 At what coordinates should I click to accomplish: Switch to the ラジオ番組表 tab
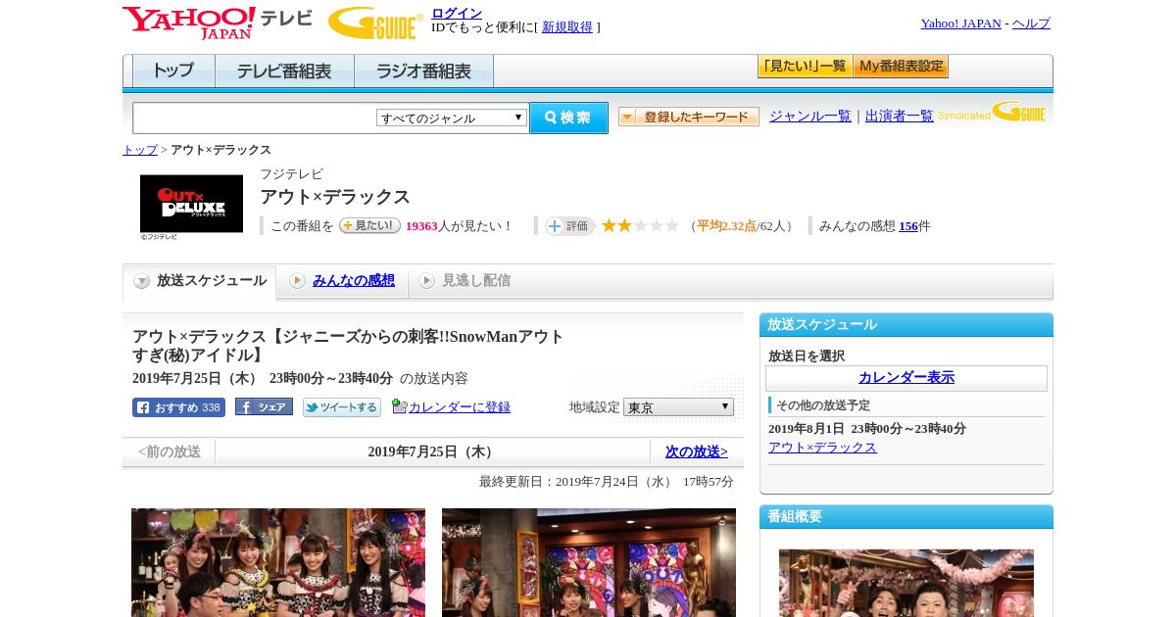tap(423, 71)
